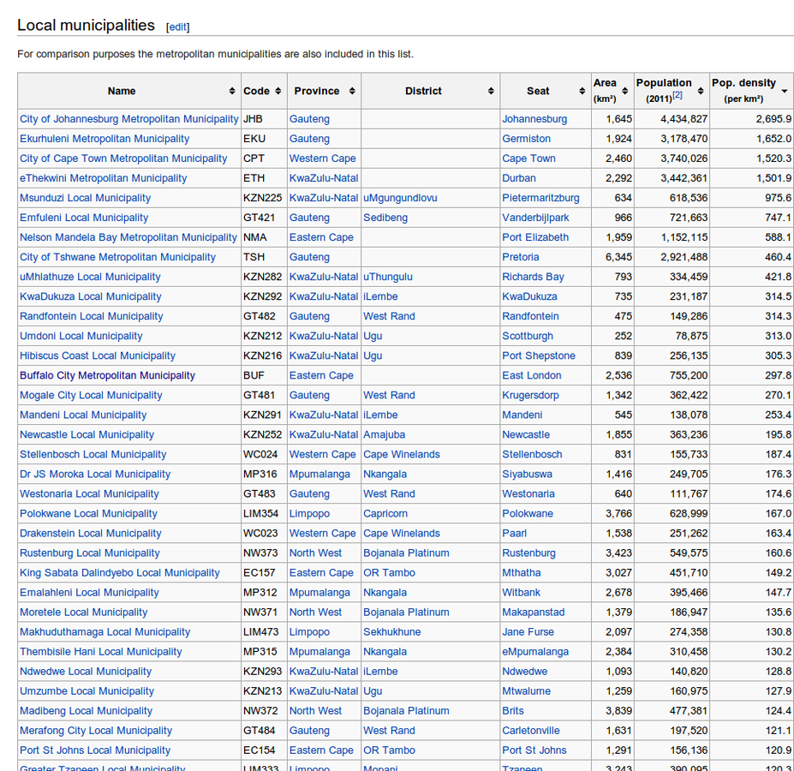Screen dimensions: 794x771
Task: Edit the Local municipalities section
Action: click(177, 27)
